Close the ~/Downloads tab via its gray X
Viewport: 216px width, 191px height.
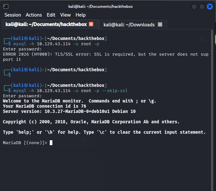click(x=160, y=24)
